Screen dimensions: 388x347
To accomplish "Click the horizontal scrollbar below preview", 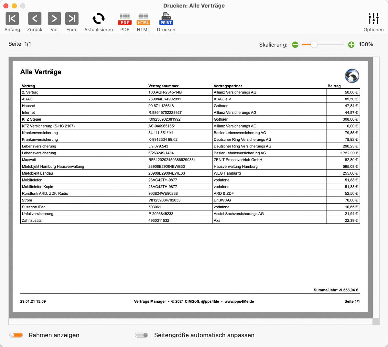I will (x=190, y=321).
